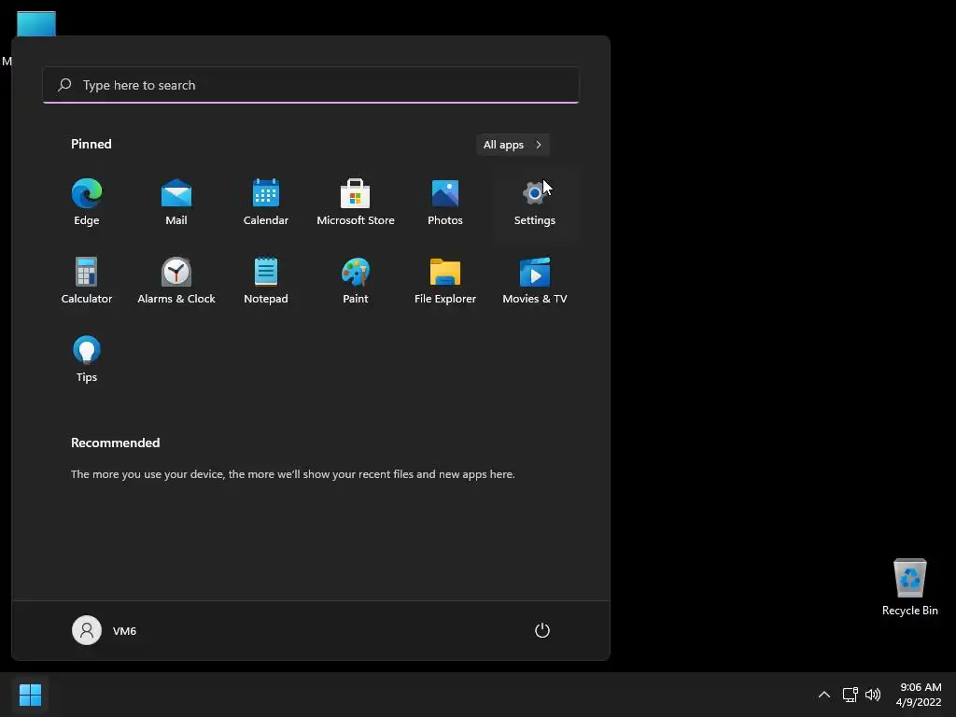Viewport: 956px width, 717px height.
Task: Click the Type here to search field
Action: pos(311,85)
